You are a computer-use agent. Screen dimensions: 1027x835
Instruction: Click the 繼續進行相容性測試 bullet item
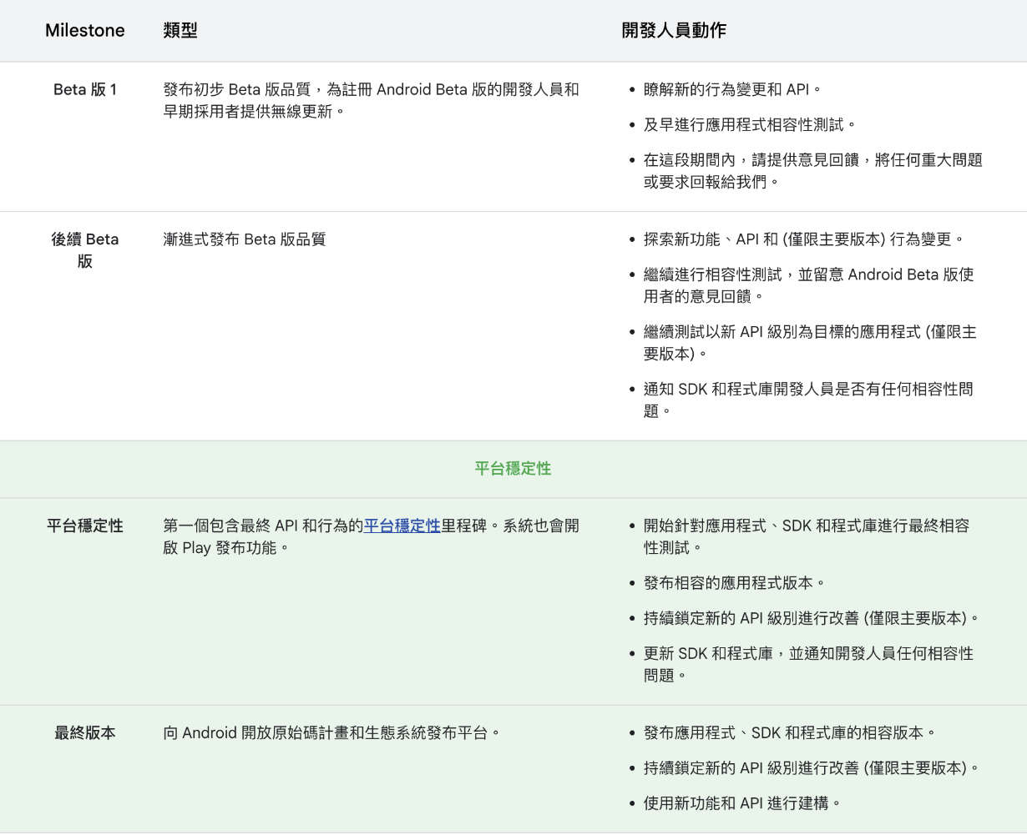click(807, 285)
